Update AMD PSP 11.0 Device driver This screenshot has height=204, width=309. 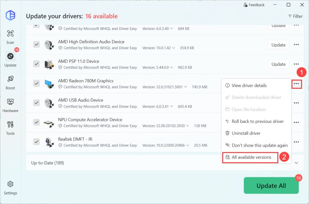click(x=278, y=64)
